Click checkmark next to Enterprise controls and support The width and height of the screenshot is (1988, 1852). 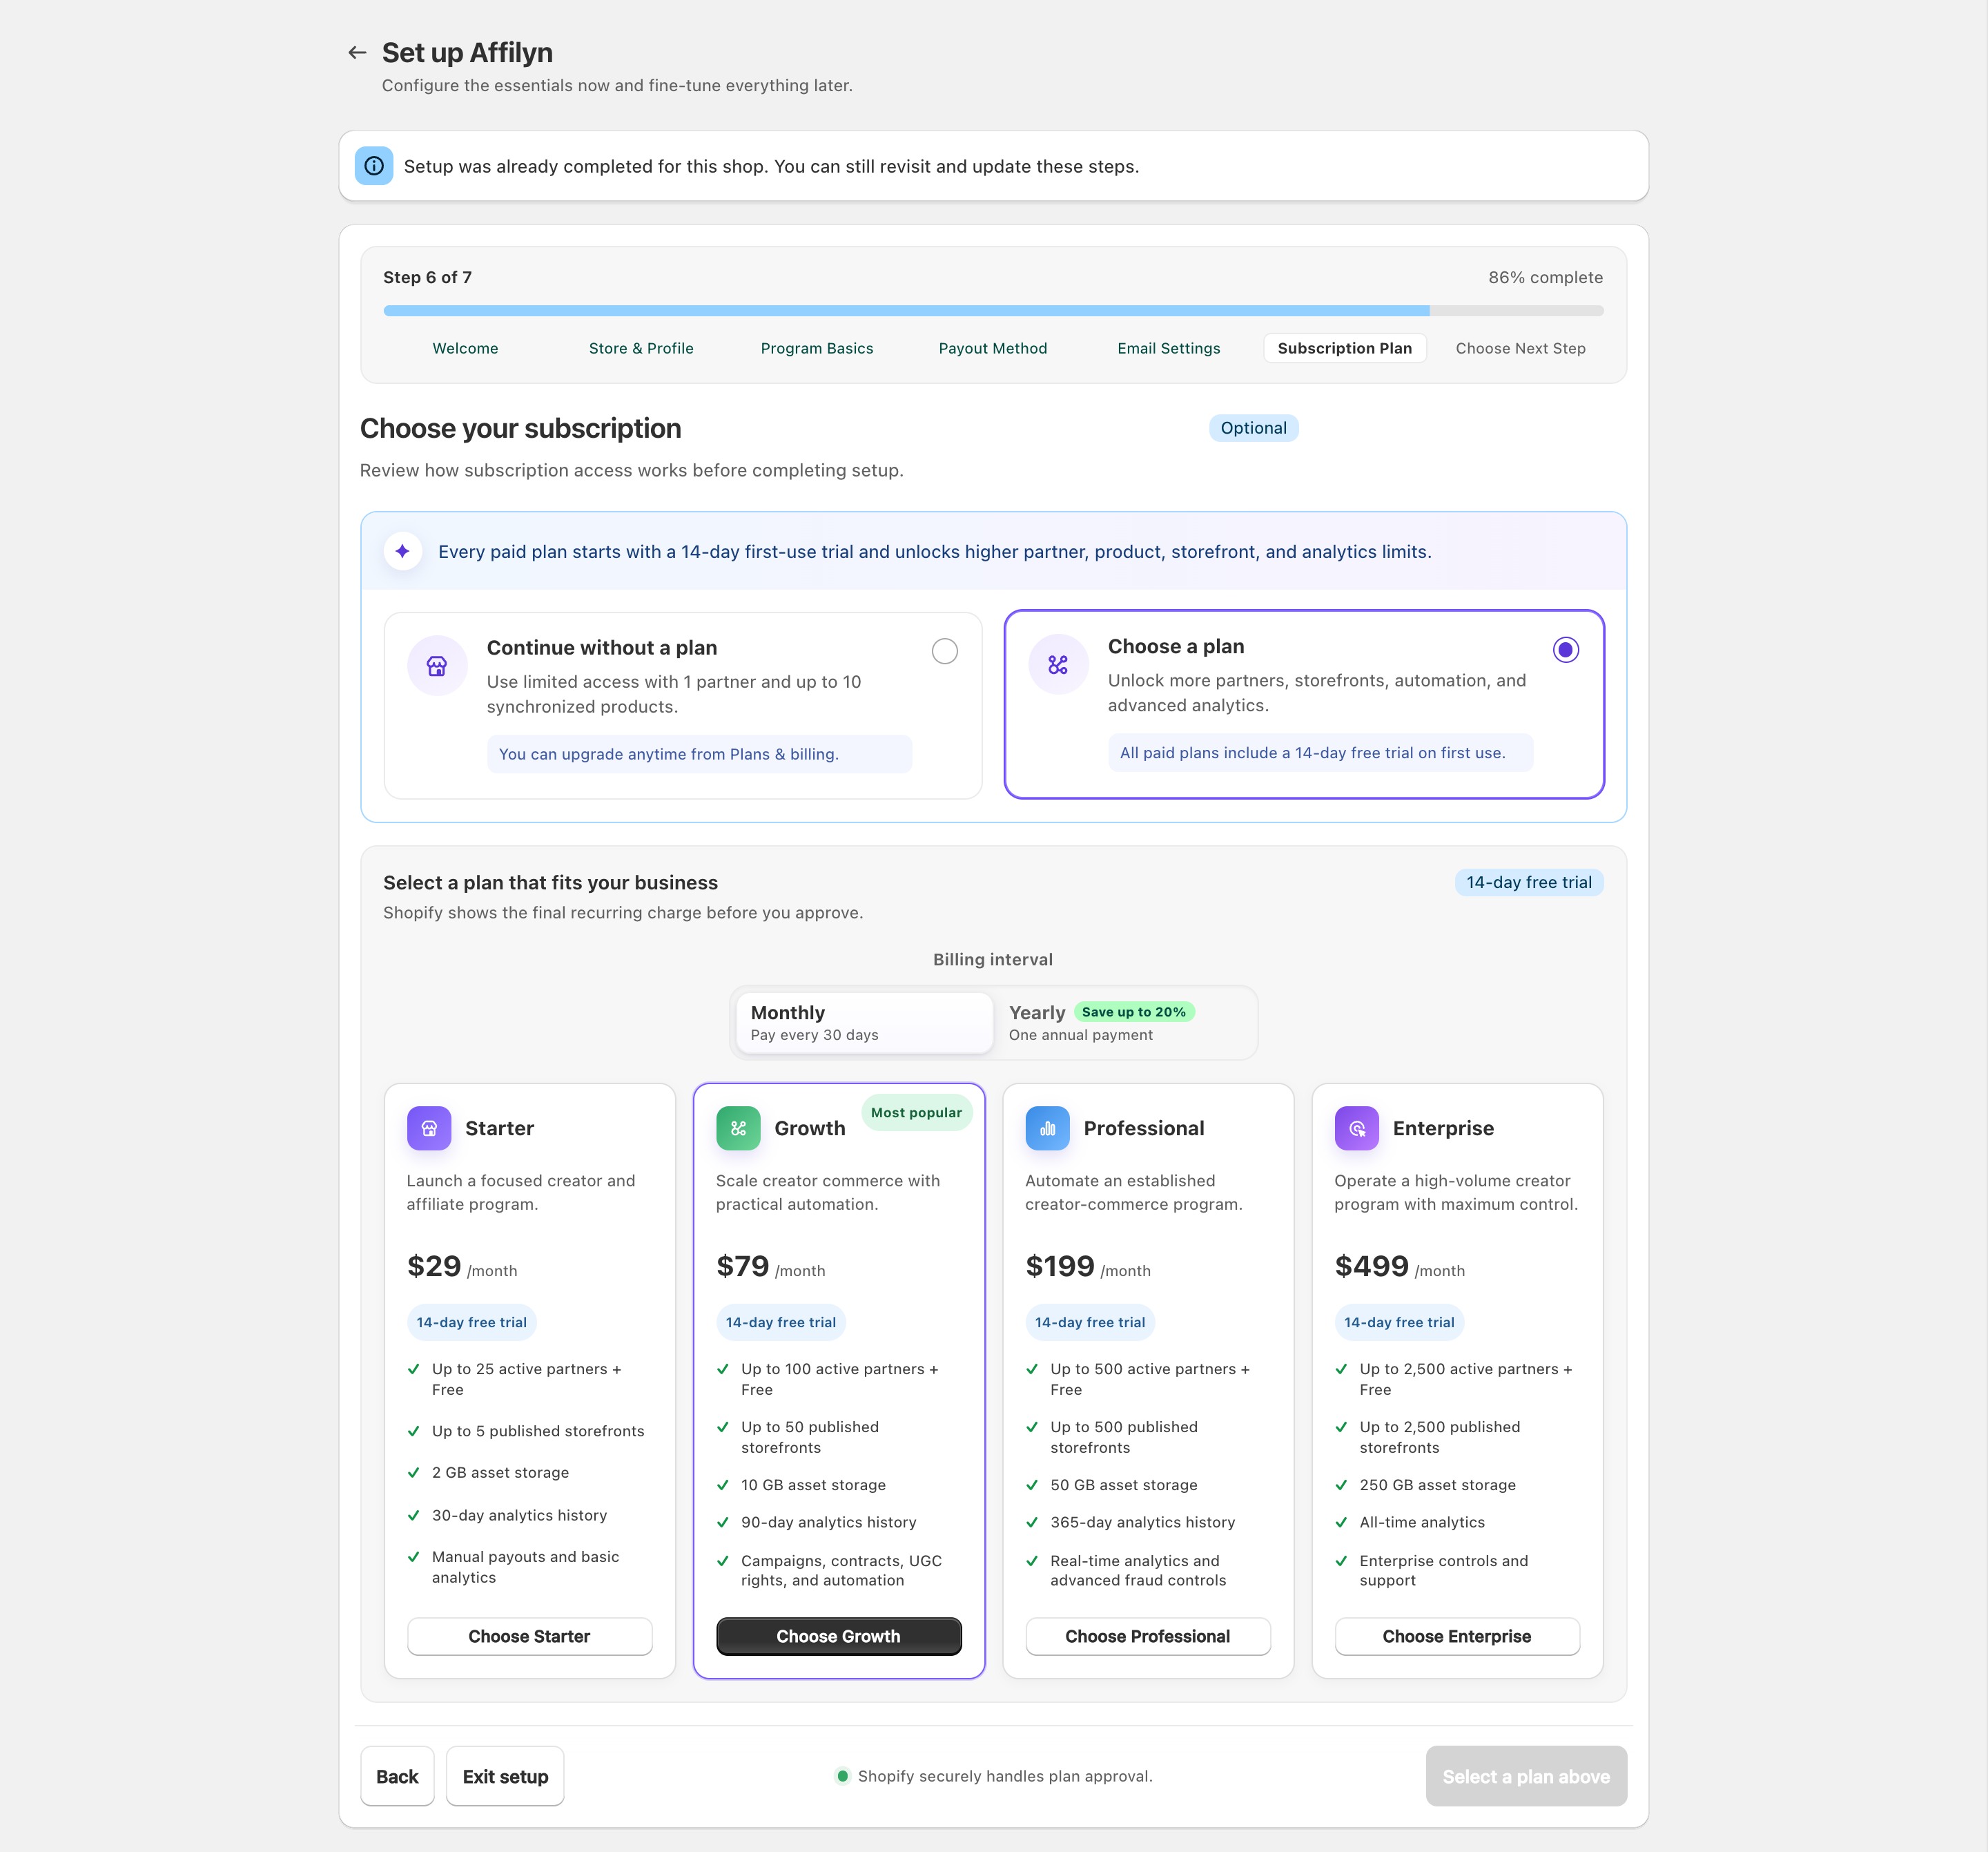click(1341, 1561)
